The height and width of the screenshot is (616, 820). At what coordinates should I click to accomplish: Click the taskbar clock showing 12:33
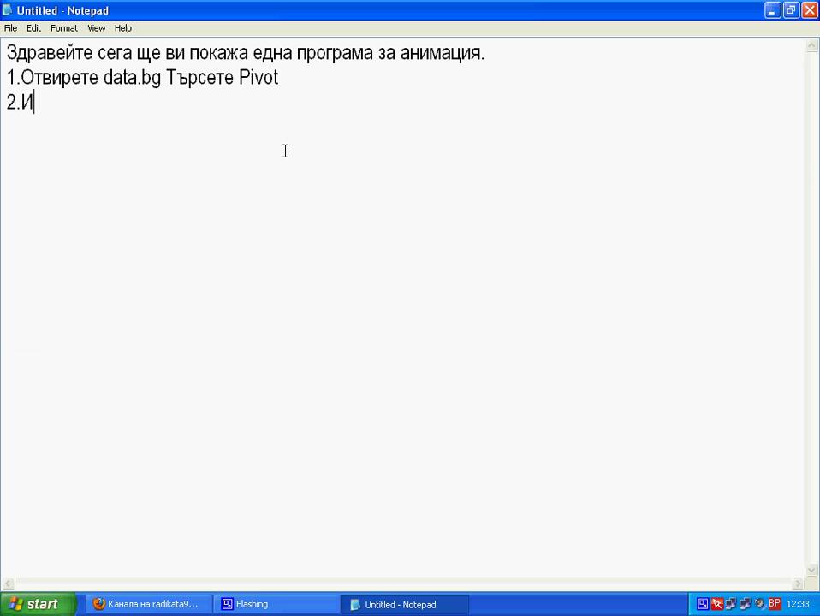(x=798, y=604)
